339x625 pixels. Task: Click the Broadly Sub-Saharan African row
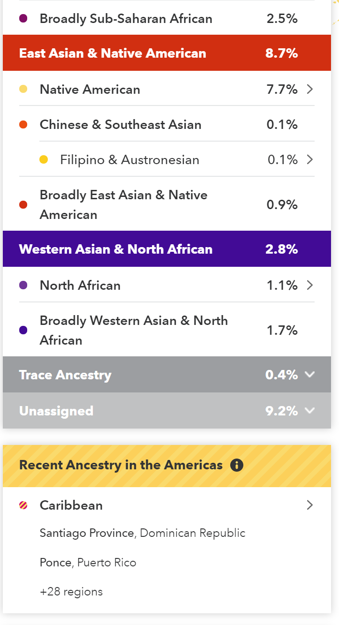126,19
